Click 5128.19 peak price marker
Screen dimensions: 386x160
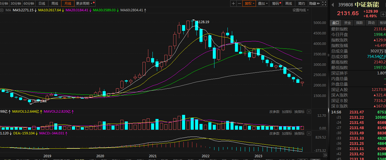click(203, 22)
